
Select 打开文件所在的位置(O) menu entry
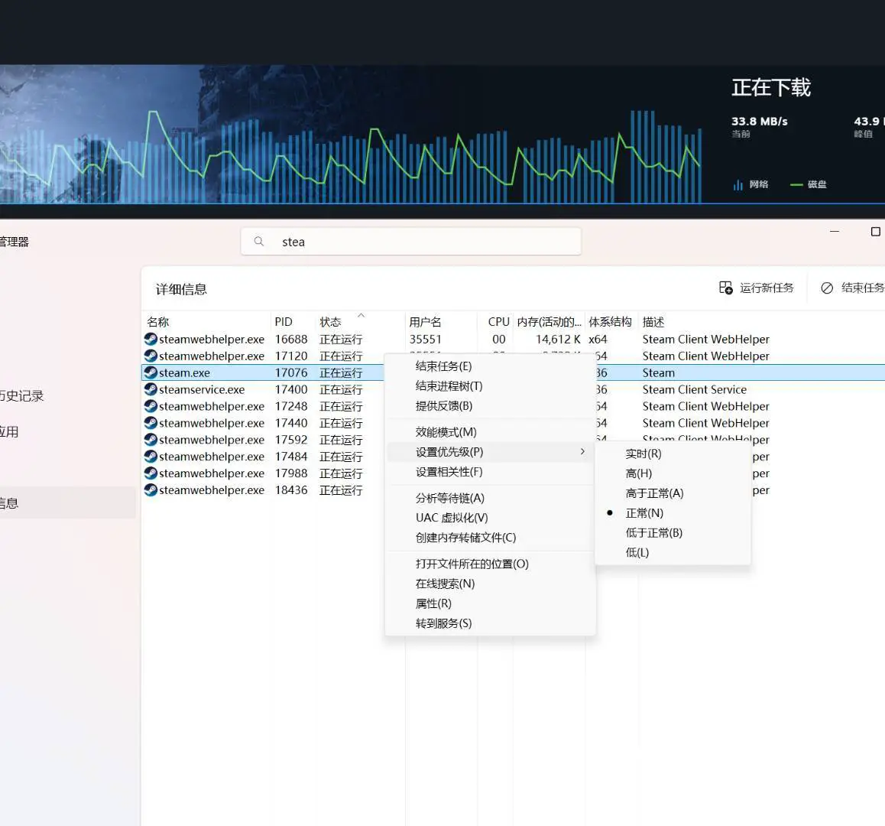pyautogui.click(x=472, y=564)
